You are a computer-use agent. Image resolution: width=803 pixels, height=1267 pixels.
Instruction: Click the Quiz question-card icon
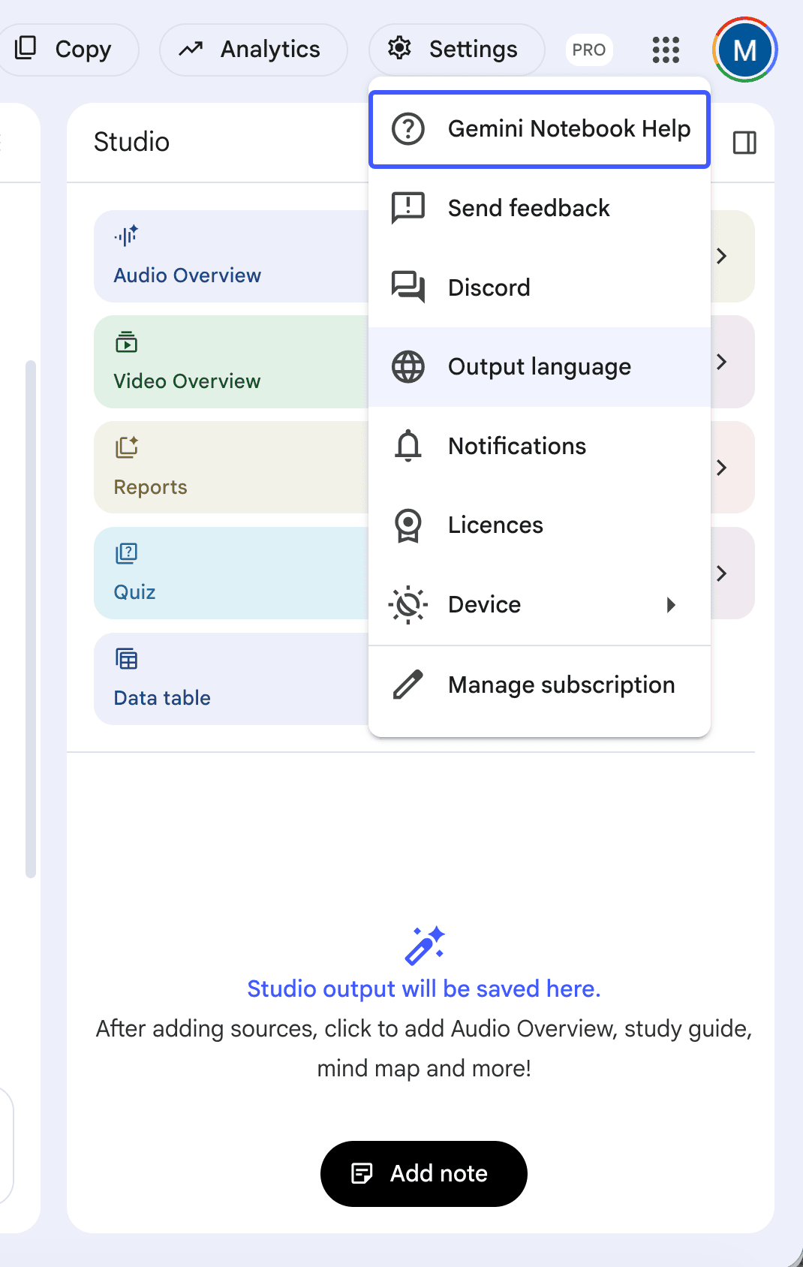[x=126, y=554]
